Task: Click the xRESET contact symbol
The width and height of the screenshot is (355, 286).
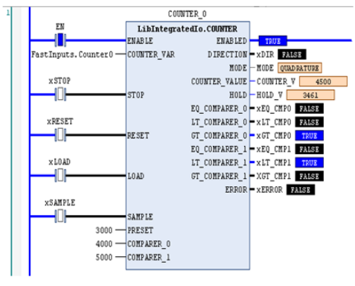Action: click(x=60, y=135)
